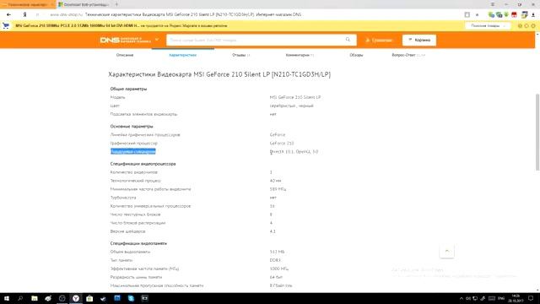The height and width of the screenshot is (304, 540).
Task: Open the Store bag icon in taskbar
Action: coord(89,298)
